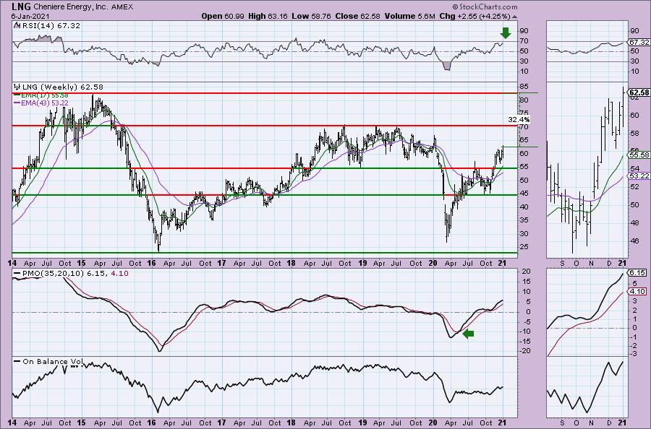
Task: Click the On Balance Vol legend label
Action: point(53,361)
